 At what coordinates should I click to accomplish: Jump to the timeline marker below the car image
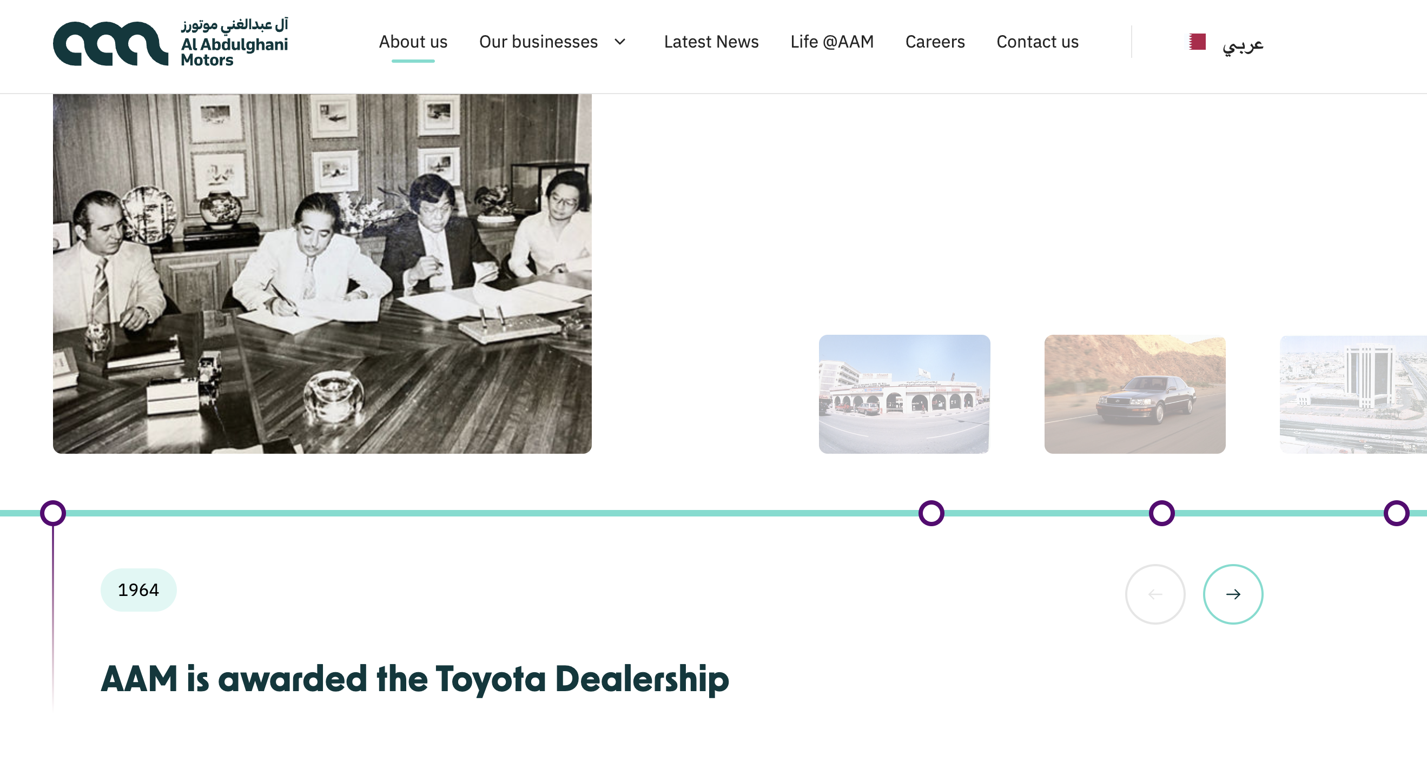tap(1161, 513)
